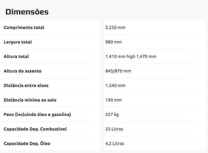Screen dimensions: 208x153
Task: Click the 2.250 mm length value
Action: point(115,27)
